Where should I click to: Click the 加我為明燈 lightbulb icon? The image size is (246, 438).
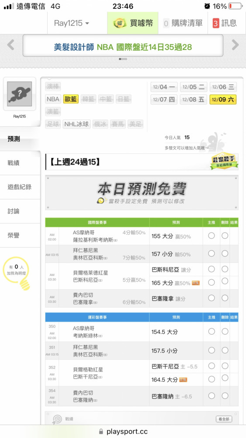coord(17,272)
